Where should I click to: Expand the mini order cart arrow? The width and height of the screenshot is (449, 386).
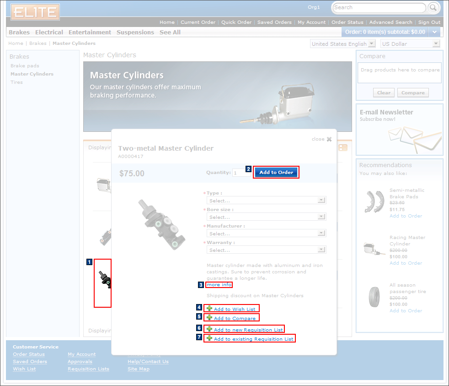click(x=435, y=32)
